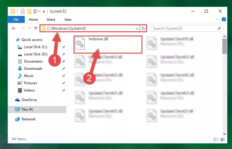Select This PC in the navigation pane
The width and height of the screenshot is (232, 149).
(x=37, y=110)
